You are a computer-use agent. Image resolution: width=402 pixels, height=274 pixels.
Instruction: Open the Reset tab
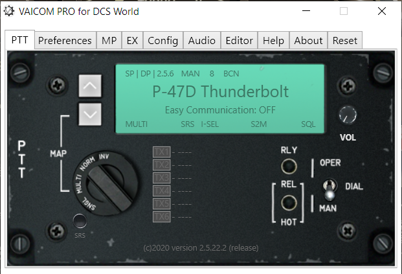point(345,41)
